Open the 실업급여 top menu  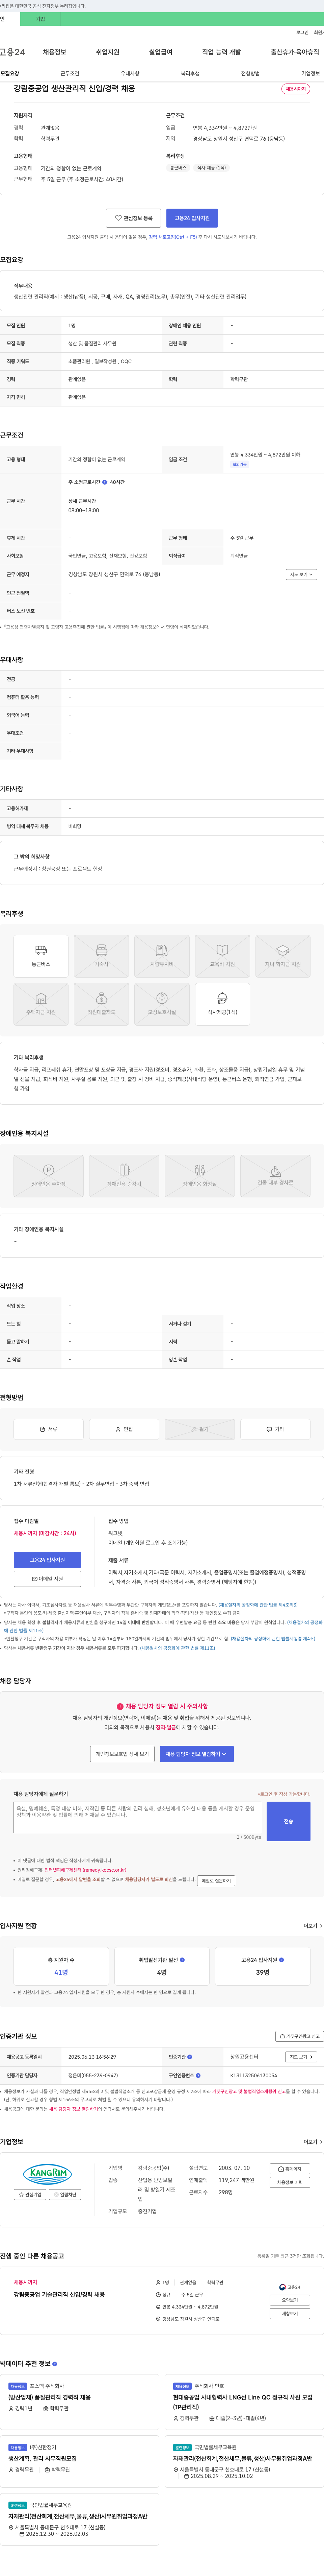pos(161,52)
